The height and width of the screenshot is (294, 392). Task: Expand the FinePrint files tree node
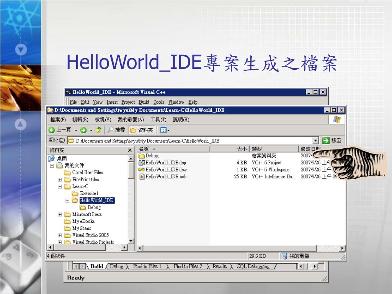click(x=59, y=180)
